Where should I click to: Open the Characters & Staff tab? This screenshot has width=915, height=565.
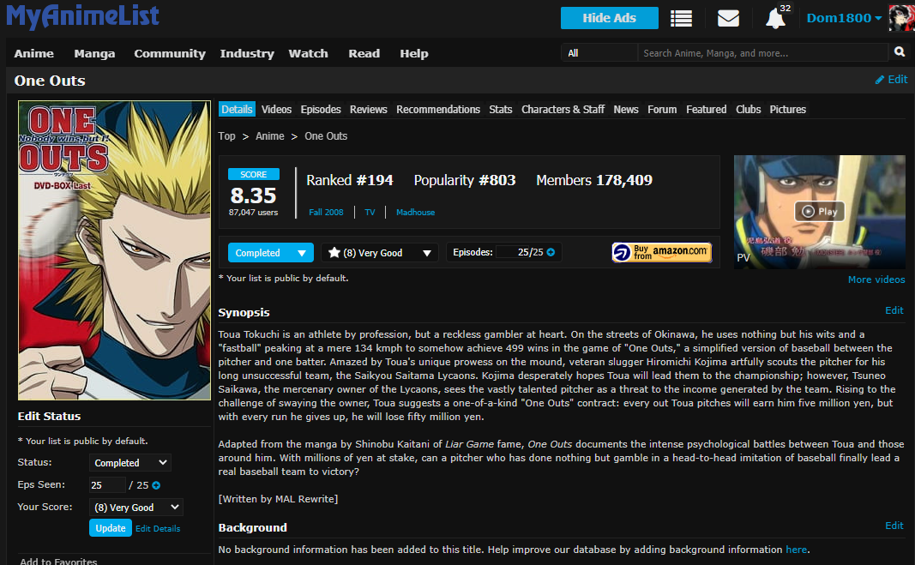click(x=563, y=110)
